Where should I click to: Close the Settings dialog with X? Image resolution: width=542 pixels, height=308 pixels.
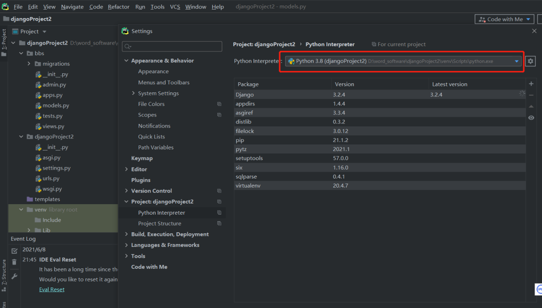tap(534, 31)
